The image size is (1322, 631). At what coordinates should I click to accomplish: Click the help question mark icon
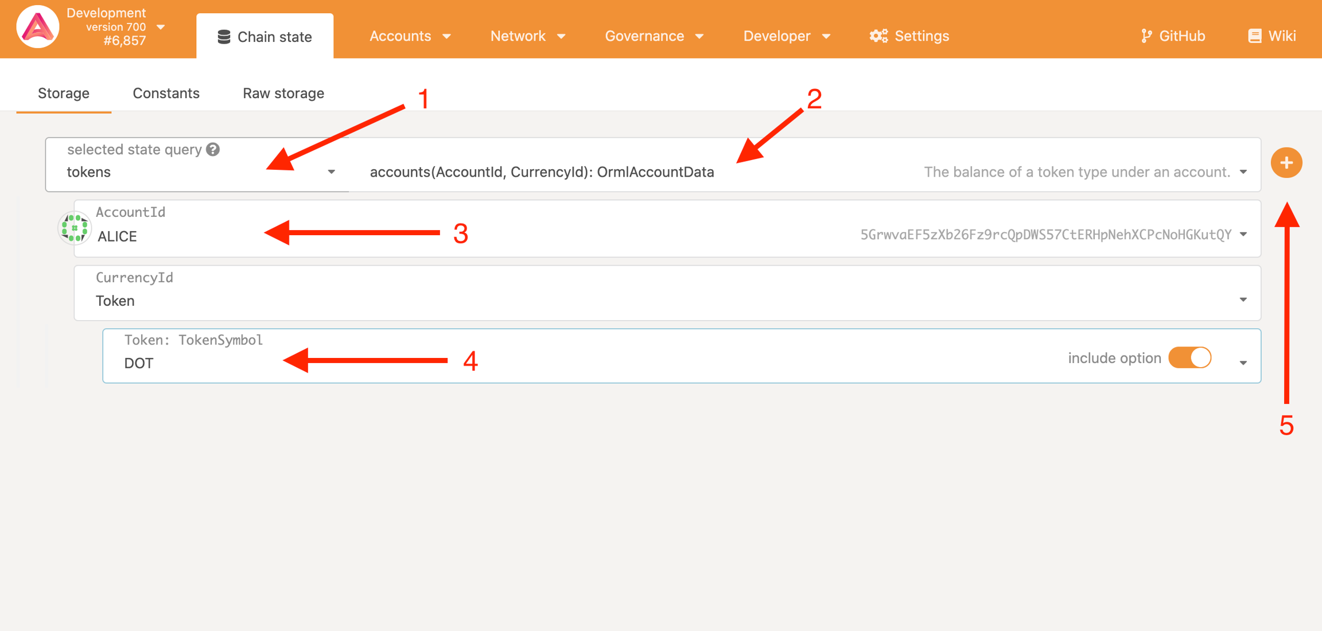click(x=213, y=150)
